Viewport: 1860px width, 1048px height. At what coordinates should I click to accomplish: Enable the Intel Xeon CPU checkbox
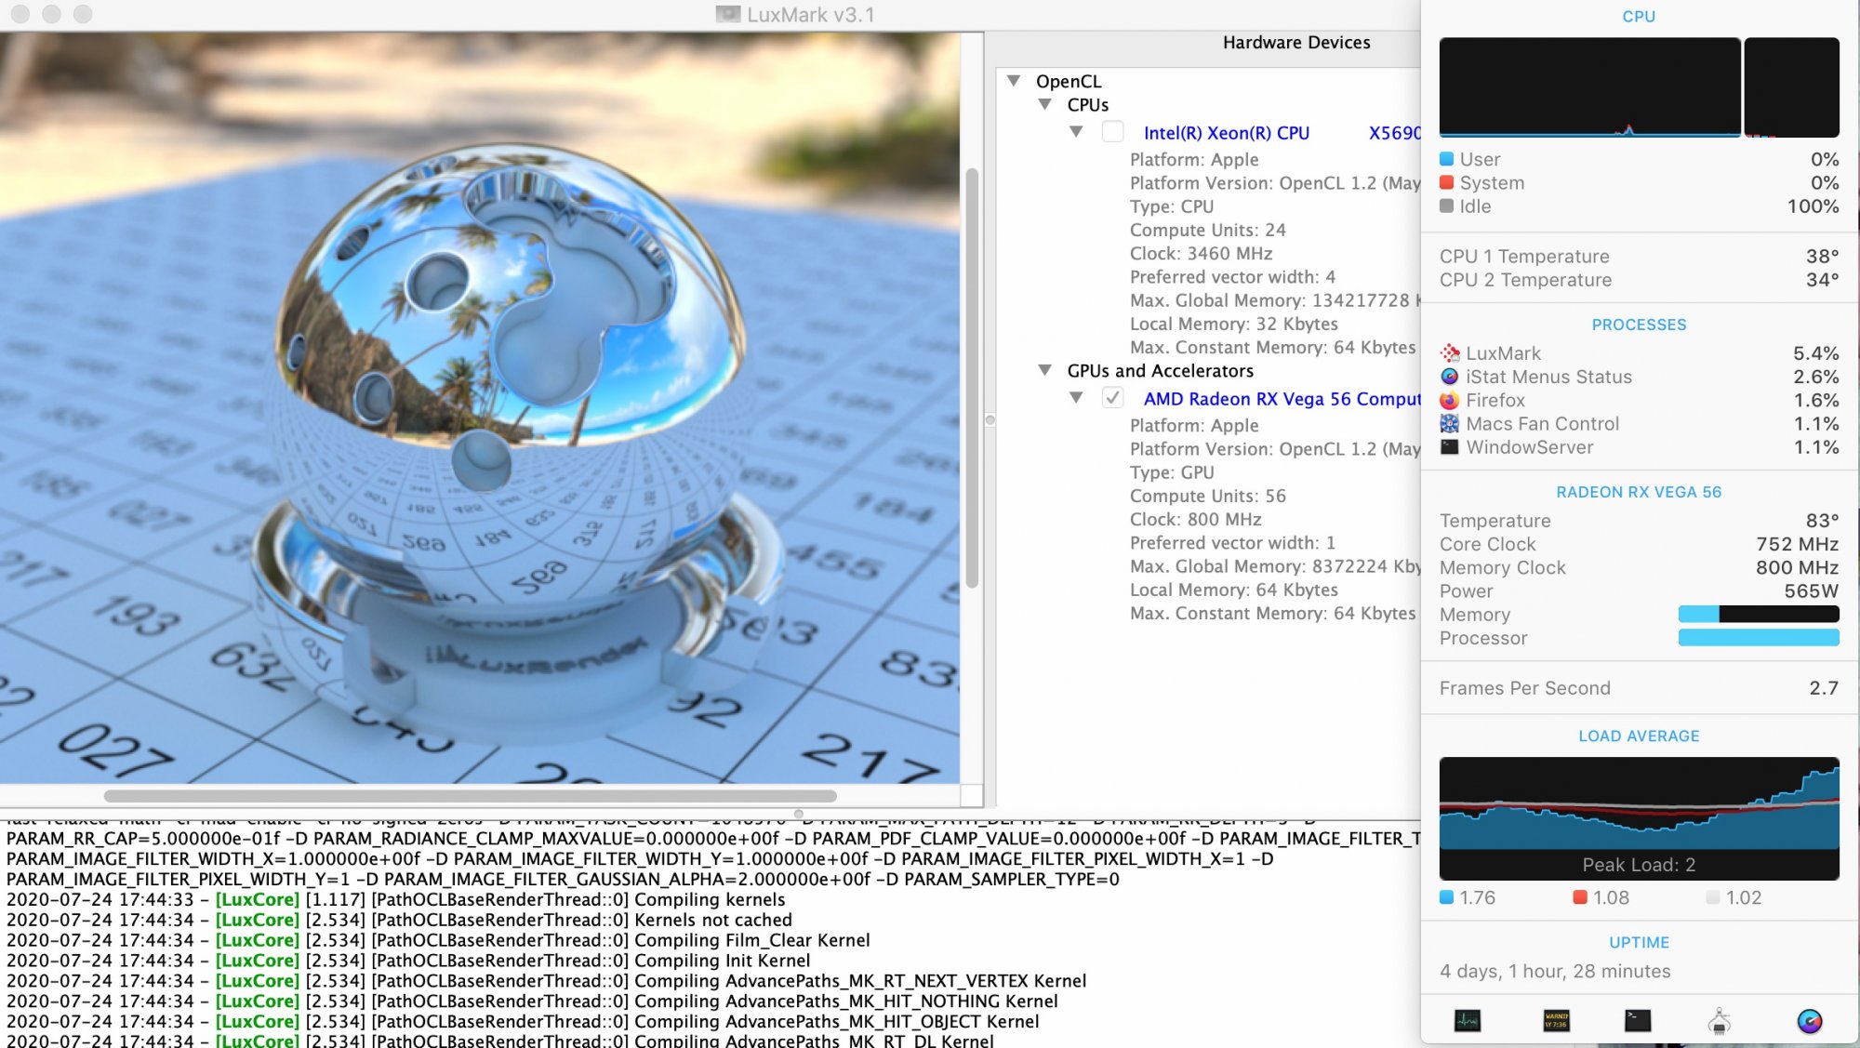(1112, 132)
